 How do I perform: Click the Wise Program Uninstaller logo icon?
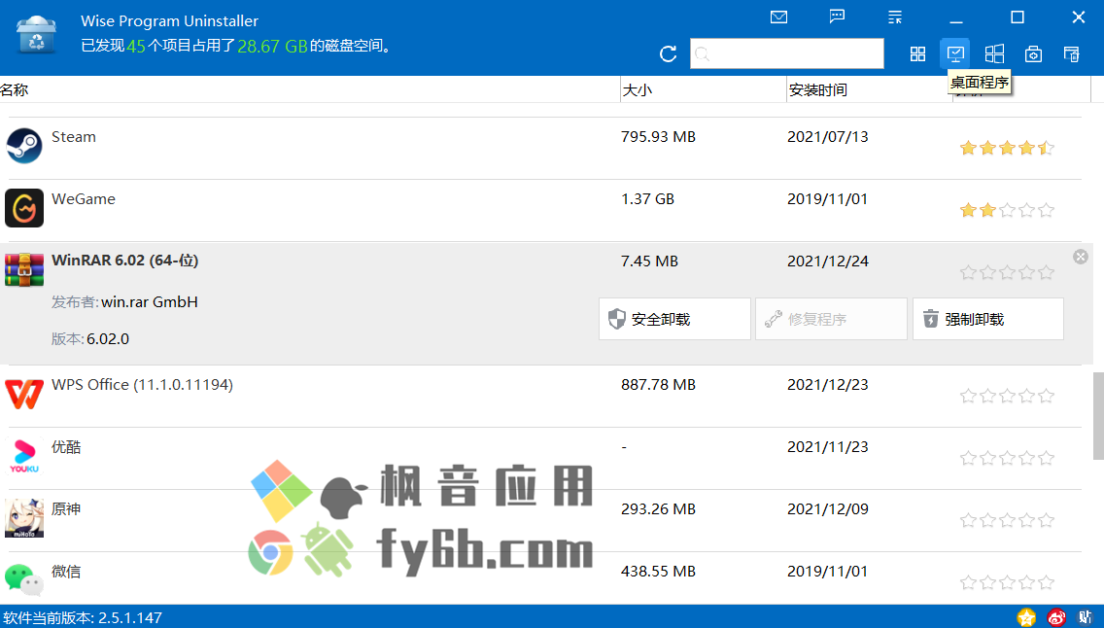tap(37, 34)
